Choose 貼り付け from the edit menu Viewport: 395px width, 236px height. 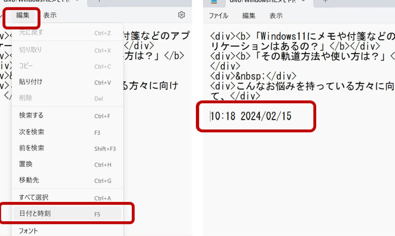31,82
